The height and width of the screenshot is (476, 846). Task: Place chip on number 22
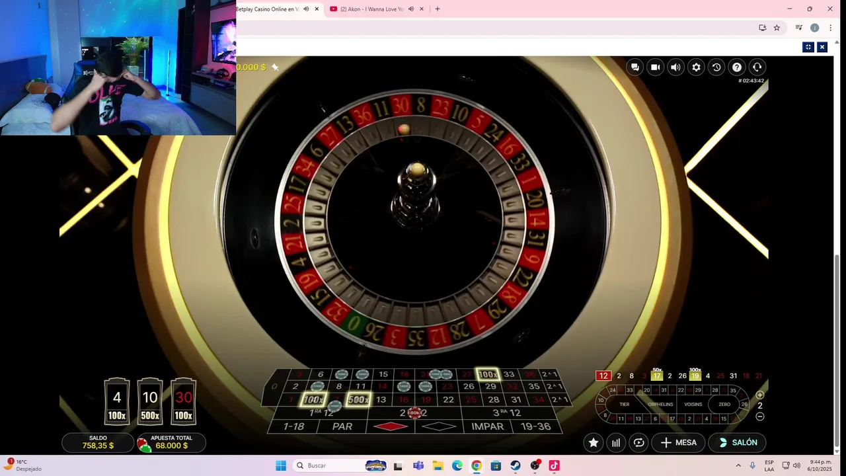click(x=448, y=399)
